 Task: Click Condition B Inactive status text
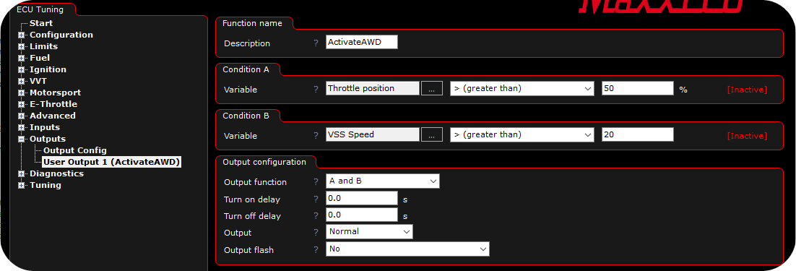pos(747,136)
